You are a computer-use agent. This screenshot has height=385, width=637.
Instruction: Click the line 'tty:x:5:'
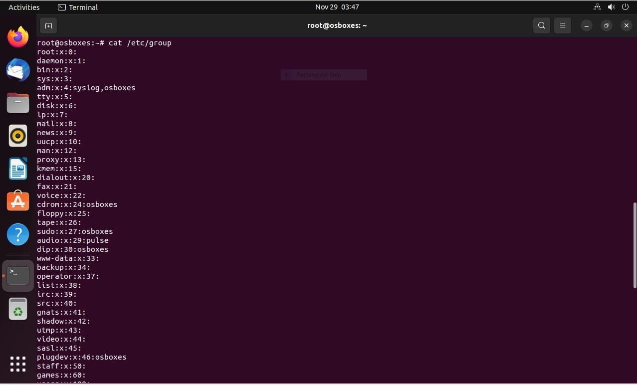[55, 97]
